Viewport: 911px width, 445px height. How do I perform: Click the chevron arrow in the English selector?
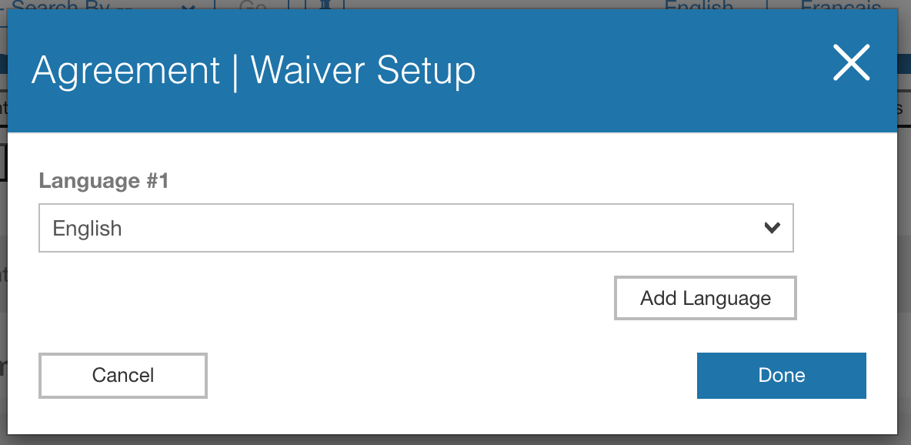click(773, 228)
